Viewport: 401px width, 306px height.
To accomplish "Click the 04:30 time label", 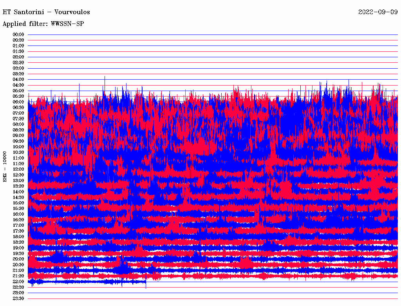I will click(x=18, y=85).
